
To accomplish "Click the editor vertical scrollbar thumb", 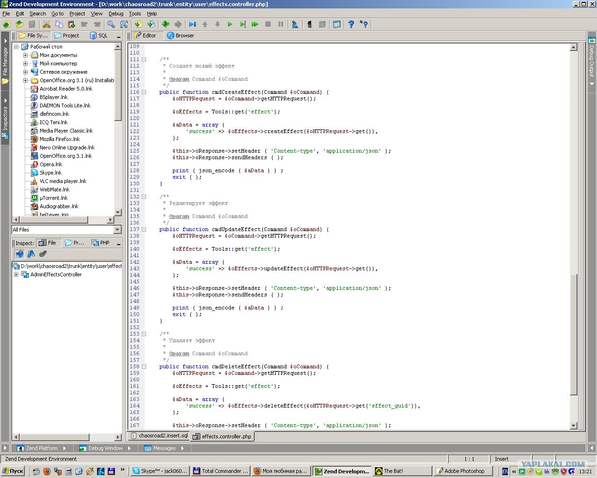I will [x=574, y=334].
